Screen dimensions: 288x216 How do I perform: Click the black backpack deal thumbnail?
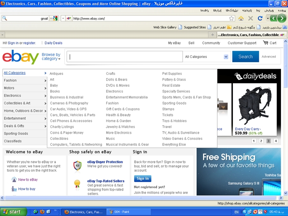(255, 106)
